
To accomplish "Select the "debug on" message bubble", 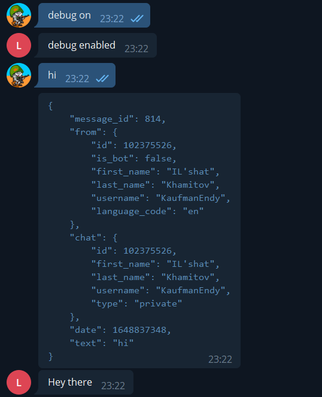I will (x=94, y=16).
